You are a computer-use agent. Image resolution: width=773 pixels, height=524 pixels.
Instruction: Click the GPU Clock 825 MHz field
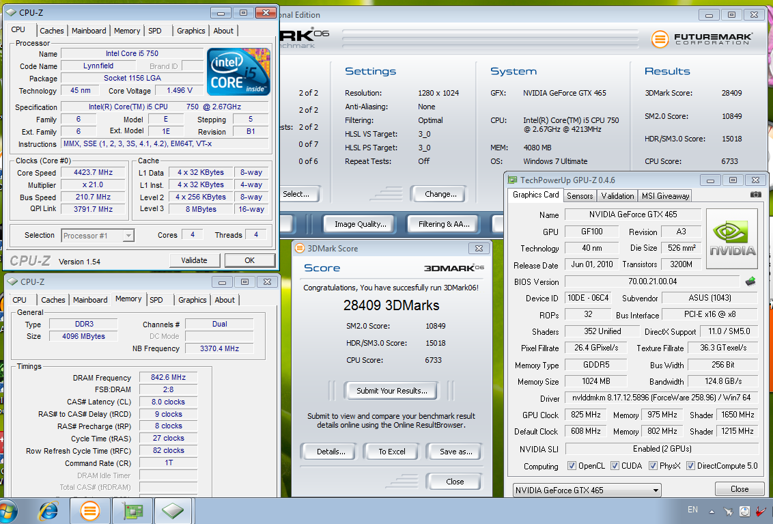click(586, 415)
